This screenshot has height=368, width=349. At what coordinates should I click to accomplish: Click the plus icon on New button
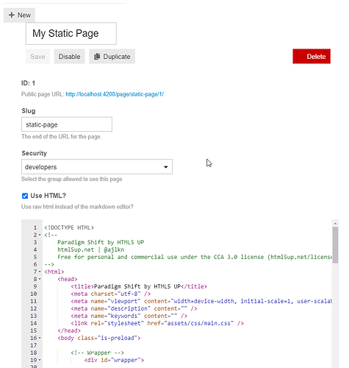coord(12,15)
